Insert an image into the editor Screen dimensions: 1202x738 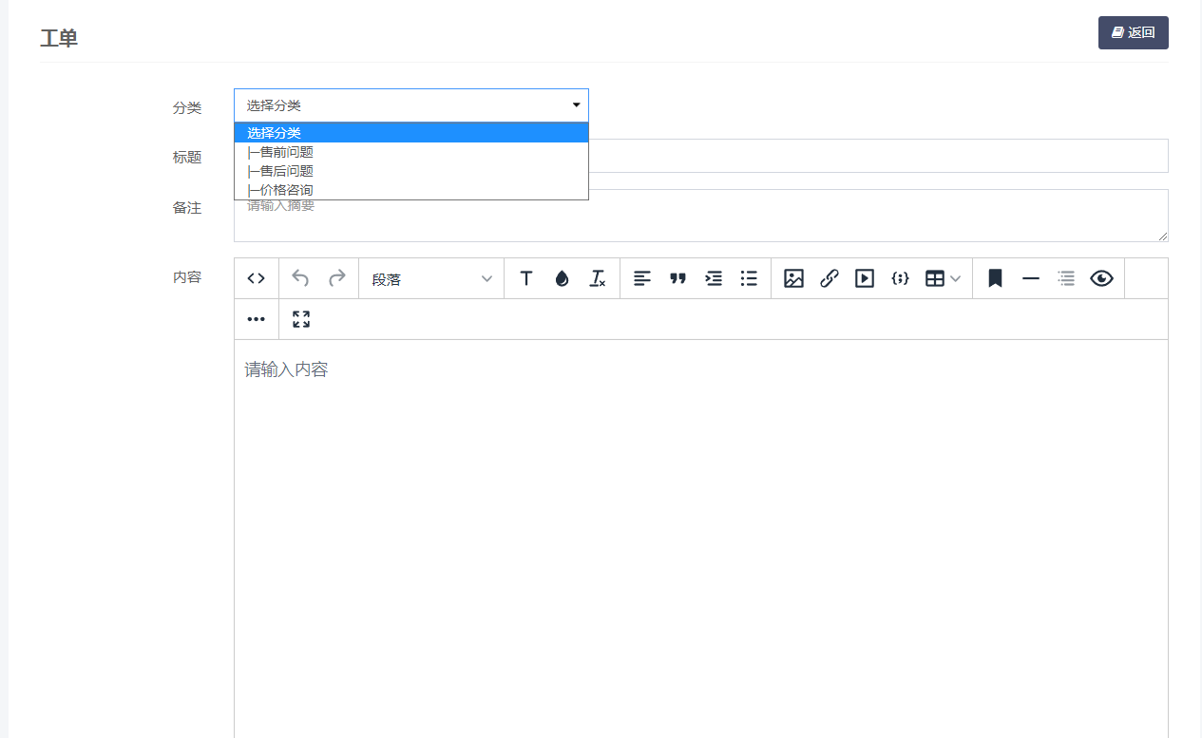click(x=793, y=278)
